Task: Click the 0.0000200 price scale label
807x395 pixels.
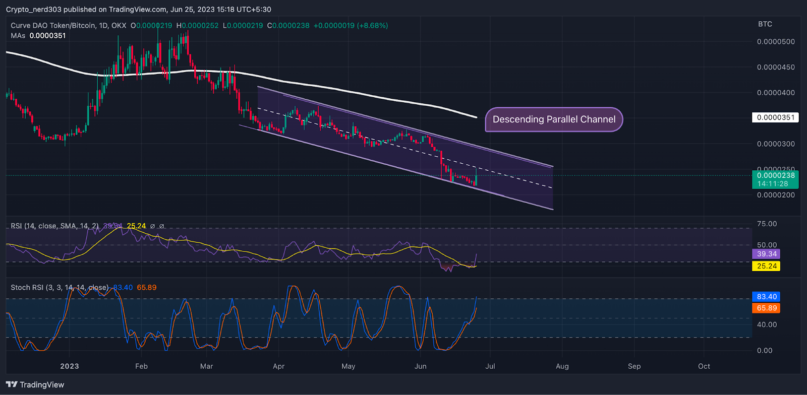Action: click(x=776, y=195)
